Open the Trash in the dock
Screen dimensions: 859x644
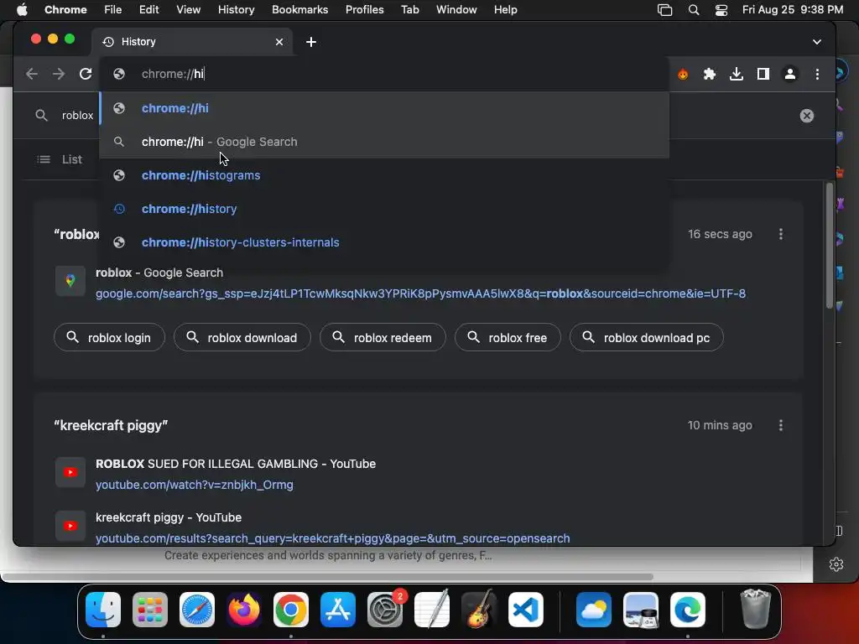pyautogui.click(x=756, y=609)
